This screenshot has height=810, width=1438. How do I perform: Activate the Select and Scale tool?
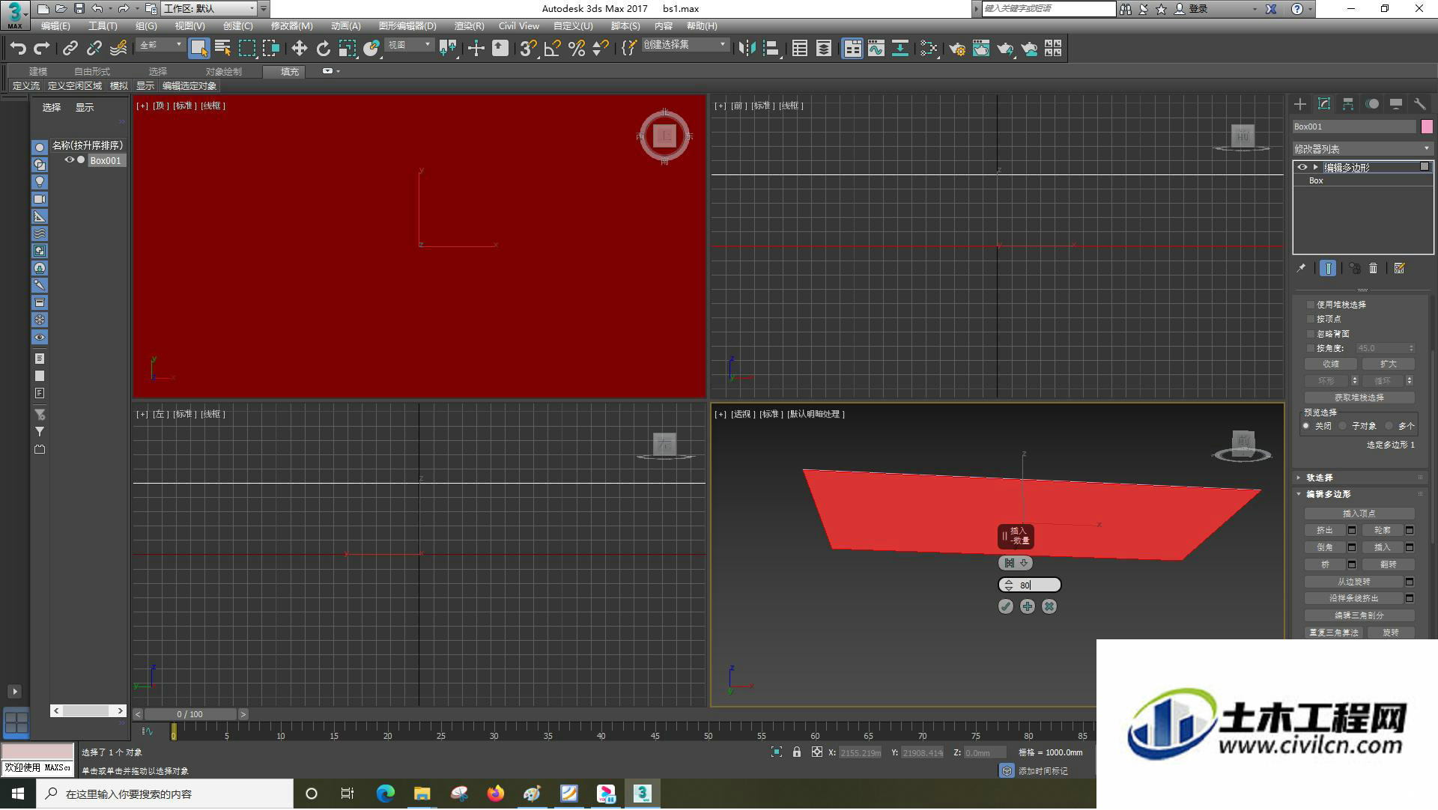pyautogui.click(x=347, y=49)
